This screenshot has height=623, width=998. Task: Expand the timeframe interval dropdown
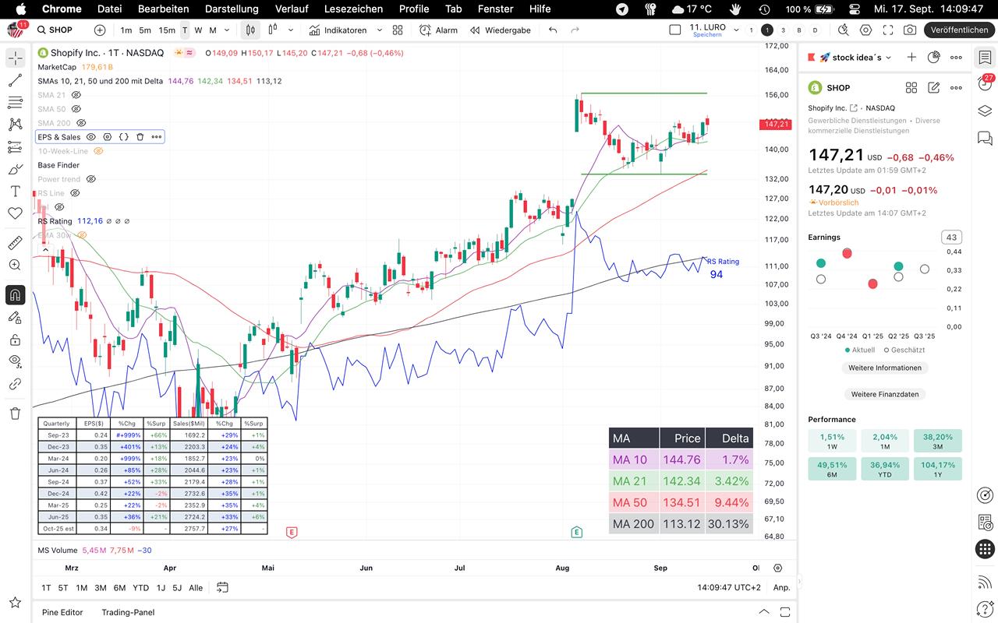(227, 30)
